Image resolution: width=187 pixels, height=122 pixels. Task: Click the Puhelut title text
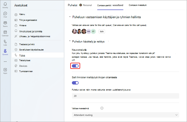coord(72,5)
